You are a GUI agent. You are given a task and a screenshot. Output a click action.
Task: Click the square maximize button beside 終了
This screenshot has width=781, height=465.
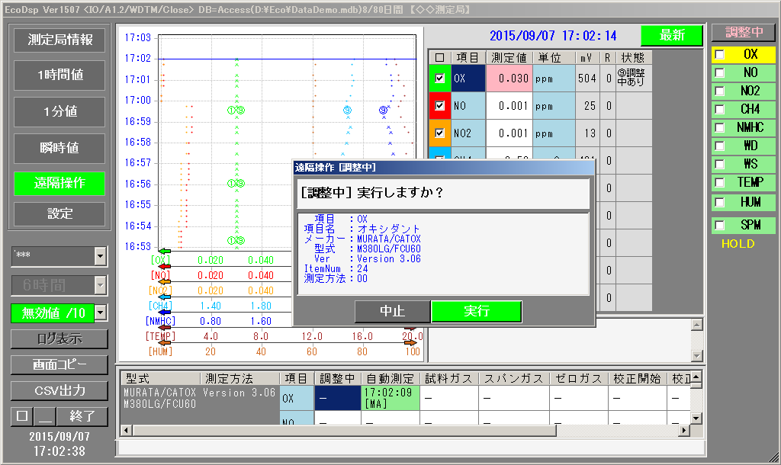click(22, 416)
